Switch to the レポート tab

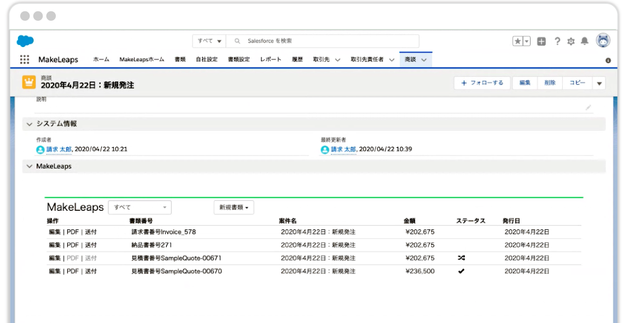click(271, 60)
